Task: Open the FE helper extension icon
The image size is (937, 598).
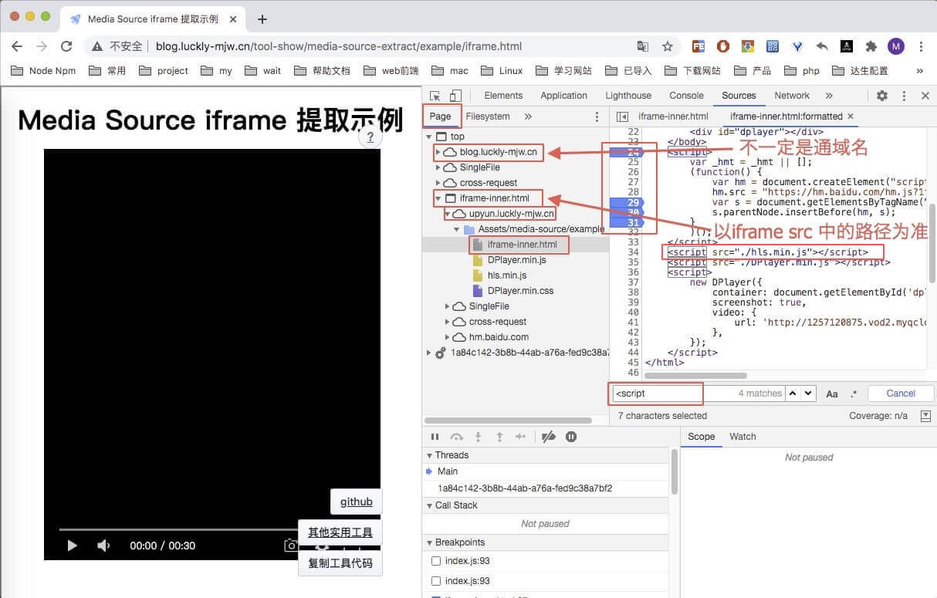Action: (x=698, y=46)
